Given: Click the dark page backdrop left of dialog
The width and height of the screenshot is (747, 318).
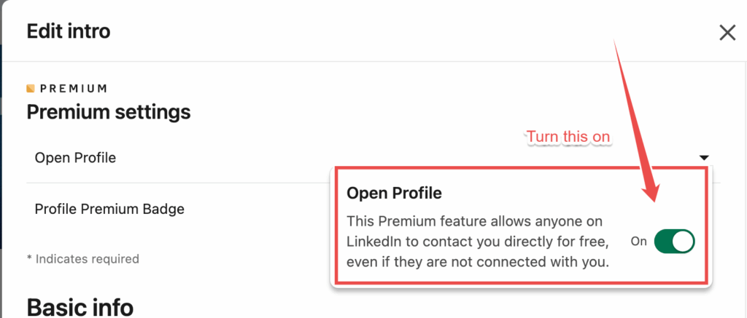Looking at the screenshot, I should click(x=1, y=146).
